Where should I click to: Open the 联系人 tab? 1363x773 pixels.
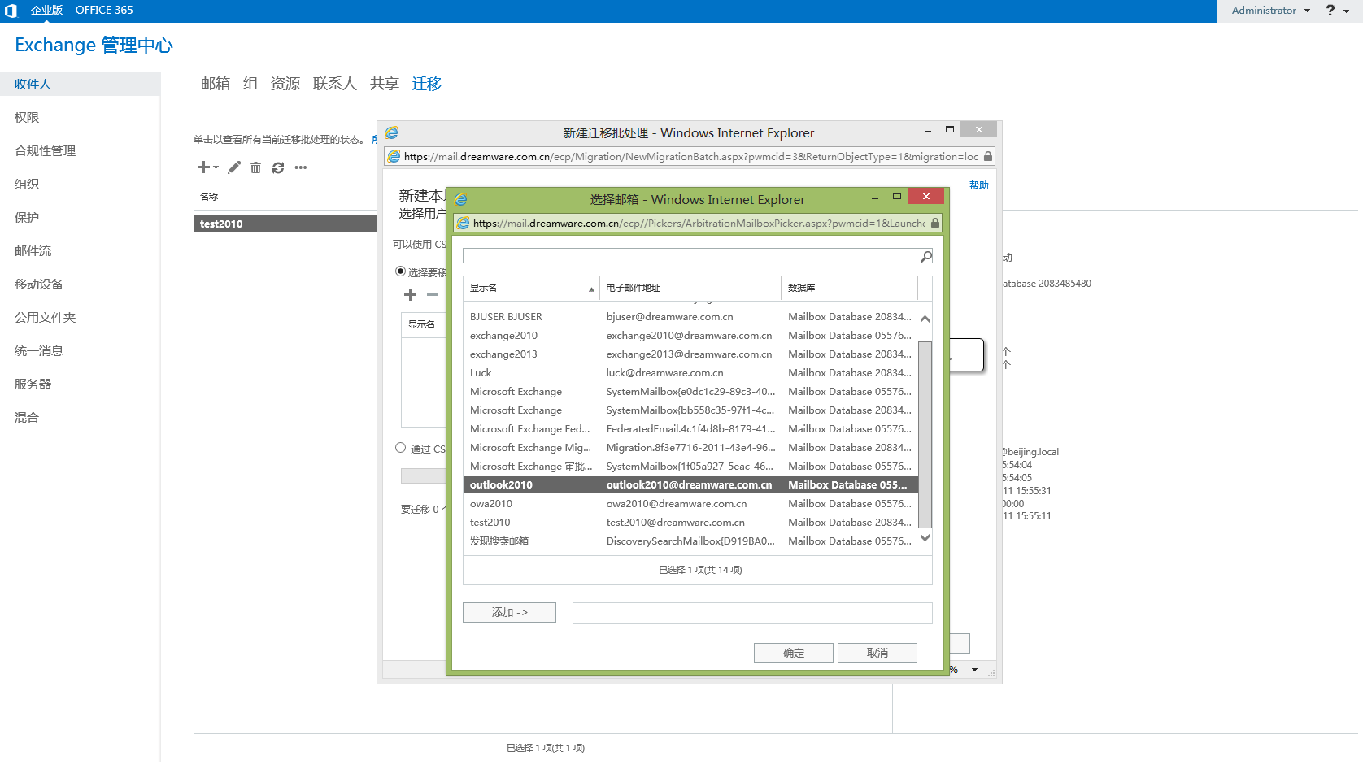tap(335, 84)
